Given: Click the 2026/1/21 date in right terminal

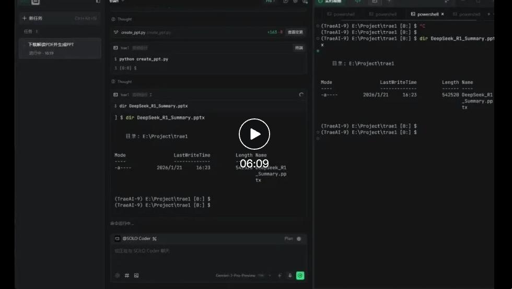Looking at the screenshot, I should [376, 95].
